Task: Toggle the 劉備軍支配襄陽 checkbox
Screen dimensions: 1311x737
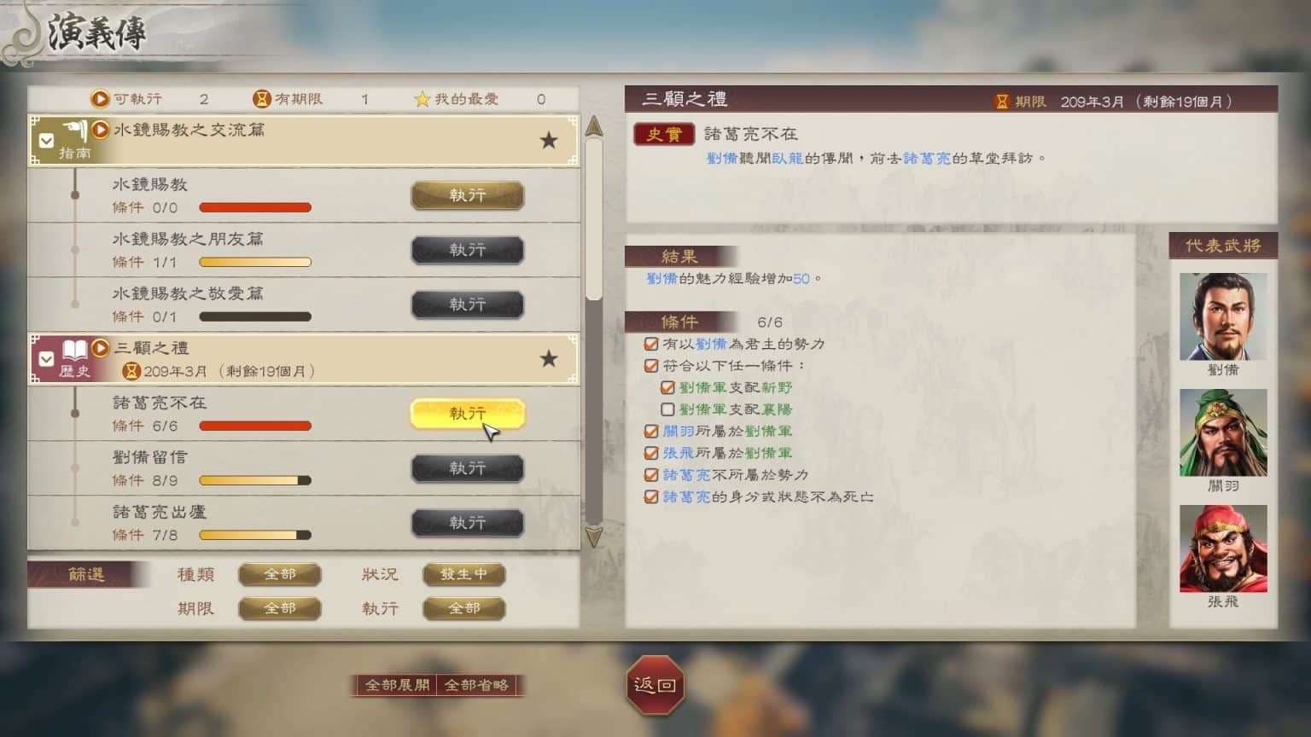Action: coord(667,409)
